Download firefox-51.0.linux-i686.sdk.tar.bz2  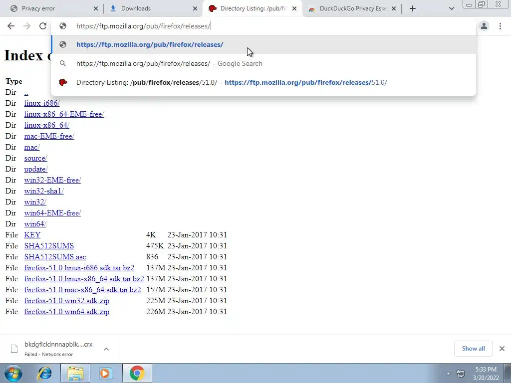pyautogui.click(x=79, y=268)
